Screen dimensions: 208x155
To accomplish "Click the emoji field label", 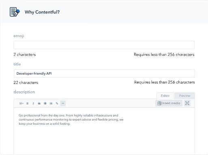I will coord(19,36).
